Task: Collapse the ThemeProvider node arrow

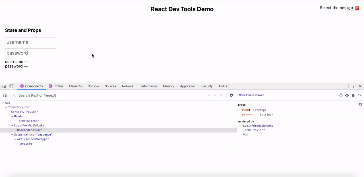Action: click(x=6, y=107)
